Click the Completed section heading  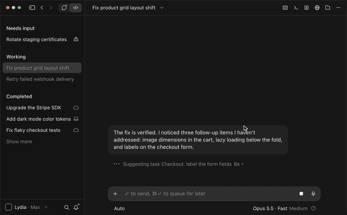pyautogui.click(x=19, y=96)
